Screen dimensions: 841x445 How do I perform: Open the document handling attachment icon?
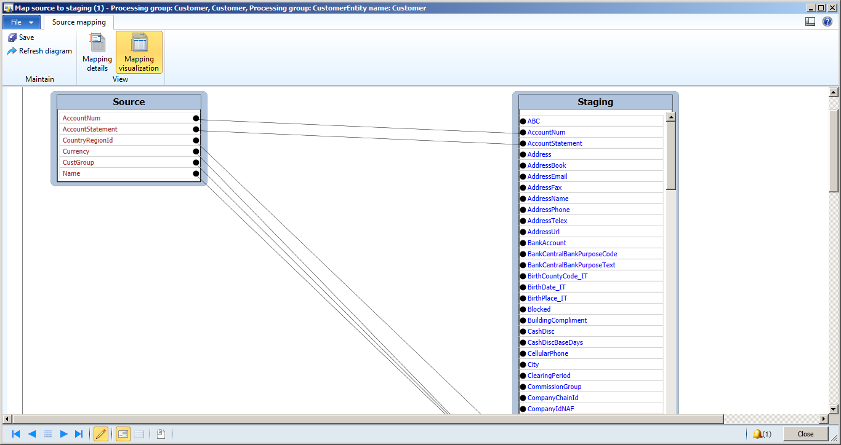[x=161, y=433]
